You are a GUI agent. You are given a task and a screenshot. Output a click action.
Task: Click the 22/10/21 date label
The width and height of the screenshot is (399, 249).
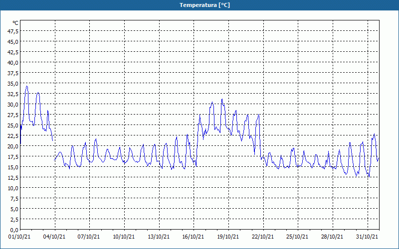click(x=263, y=237)
